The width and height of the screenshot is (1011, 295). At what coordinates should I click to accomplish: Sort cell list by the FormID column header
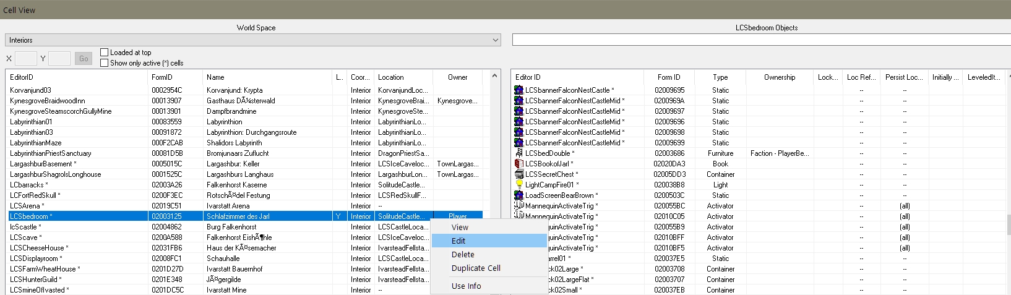[x=162, y=77]
